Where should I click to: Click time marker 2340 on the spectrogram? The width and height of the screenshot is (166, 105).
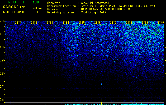point(161,23)
